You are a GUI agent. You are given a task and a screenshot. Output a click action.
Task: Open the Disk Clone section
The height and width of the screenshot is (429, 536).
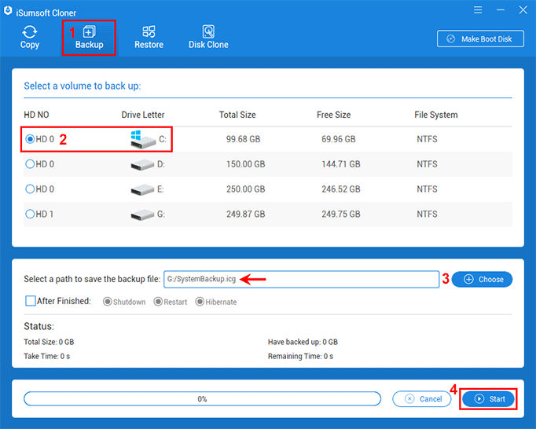point(208,37)
